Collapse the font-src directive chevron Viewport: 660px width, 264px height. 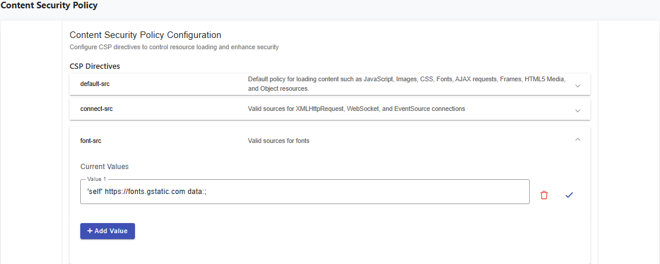point(577,140)
